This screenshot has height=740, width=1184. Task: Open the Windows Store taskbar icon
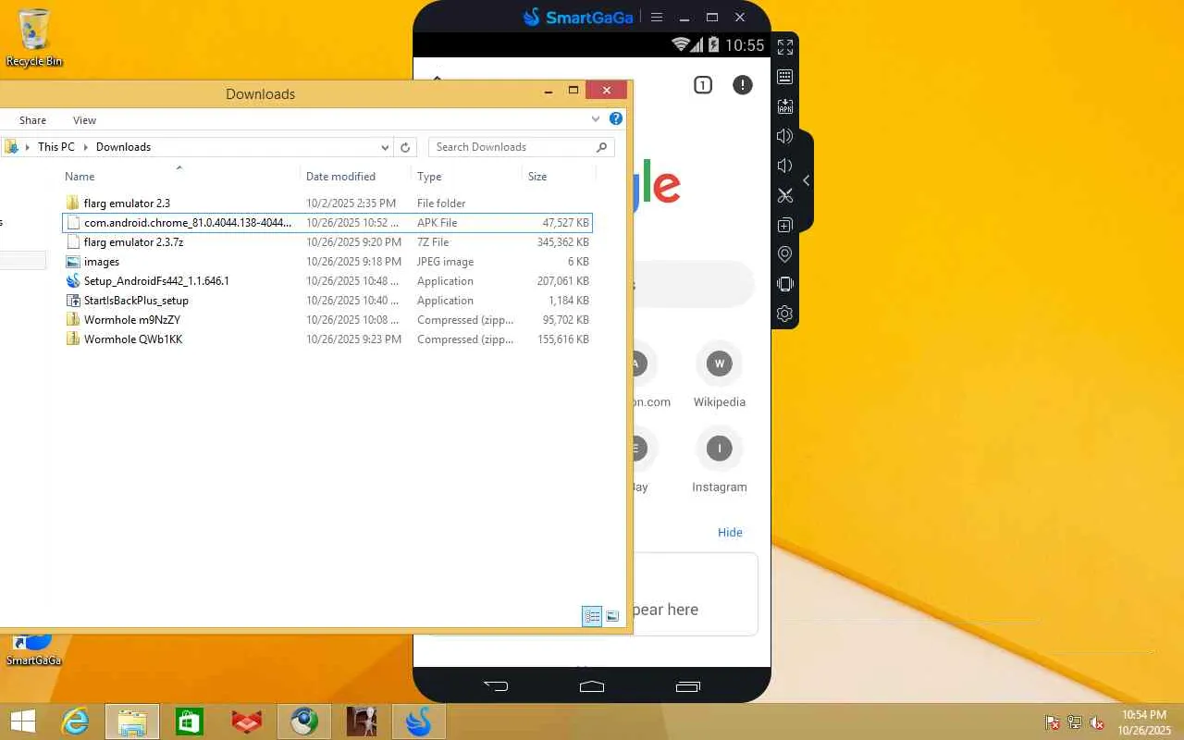pos(190,721)
